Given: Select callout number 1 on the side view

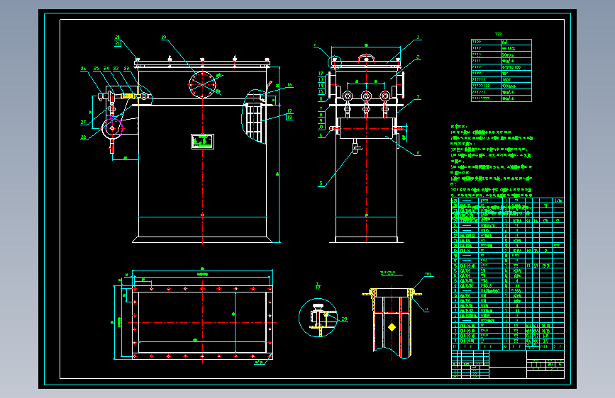Looking at the screenshot, I should [x=418, y=38].
